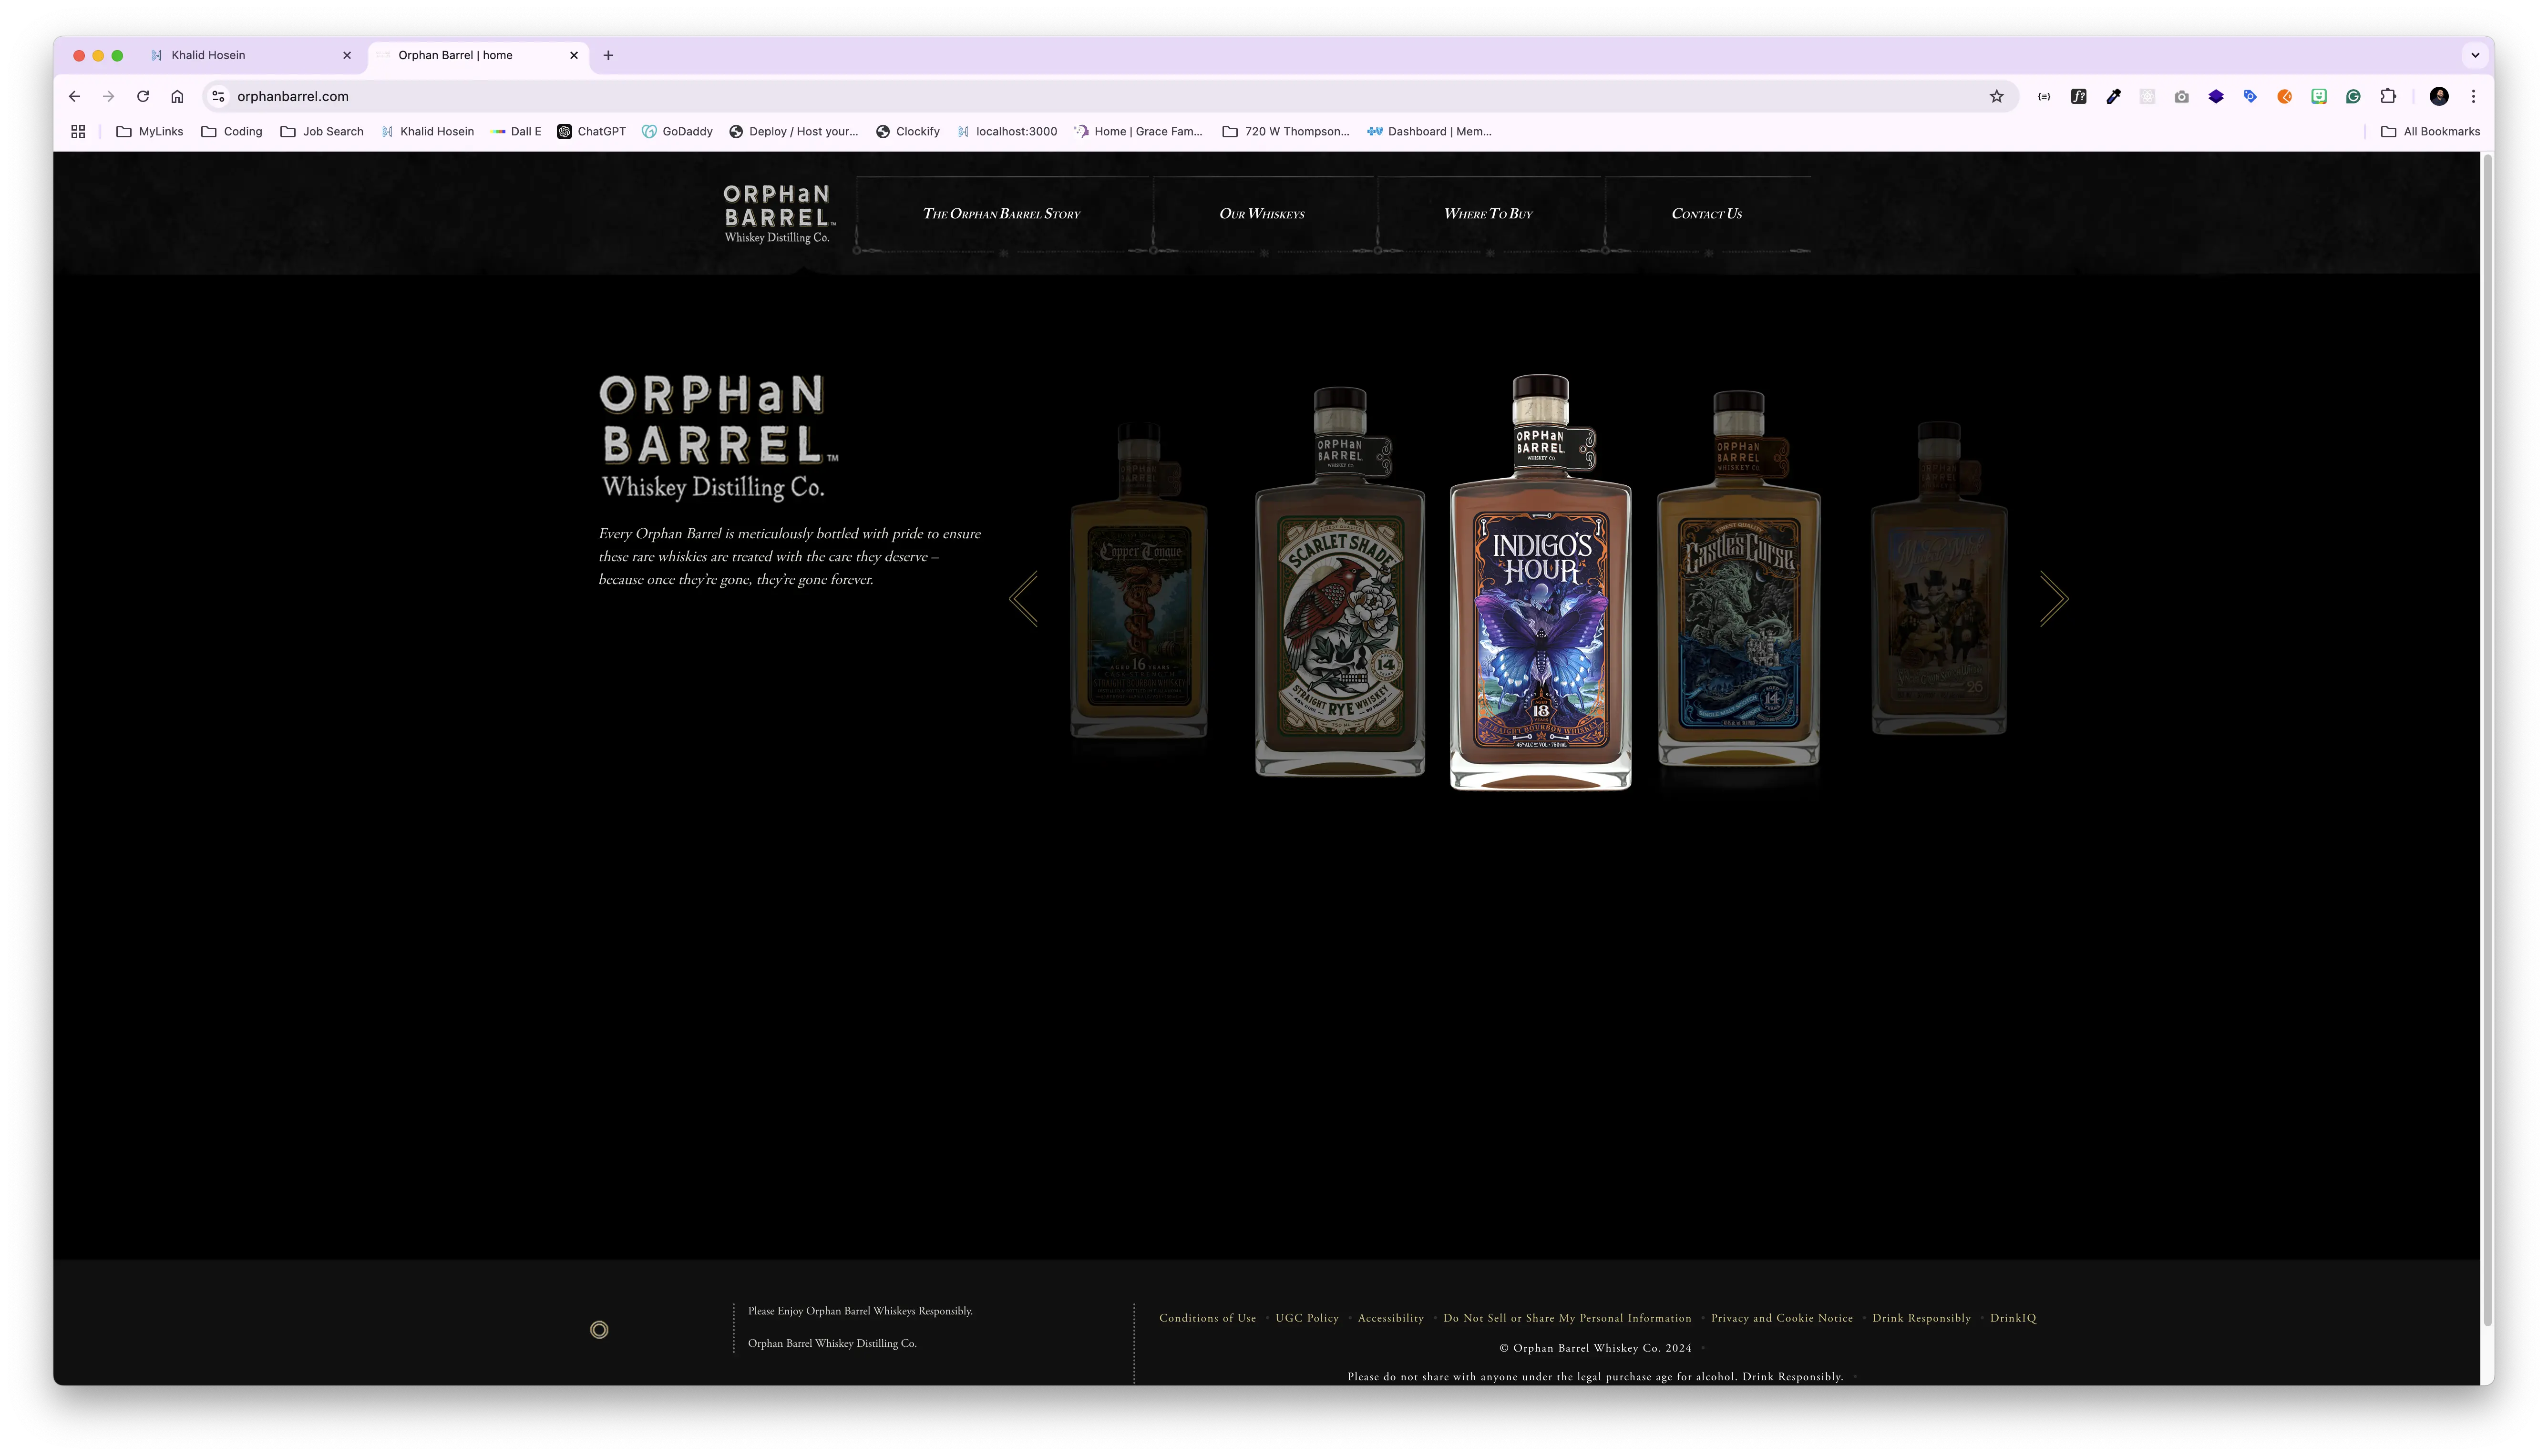Click the browser home icon
The width and height of the screenshot is (2548, 1456).
(177, 96)
